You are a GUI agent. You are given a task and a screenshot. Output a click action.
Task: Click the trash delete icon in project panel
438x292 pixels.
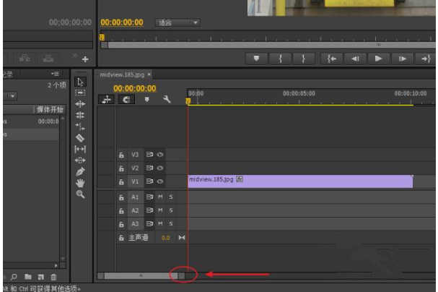coord(53,277)
